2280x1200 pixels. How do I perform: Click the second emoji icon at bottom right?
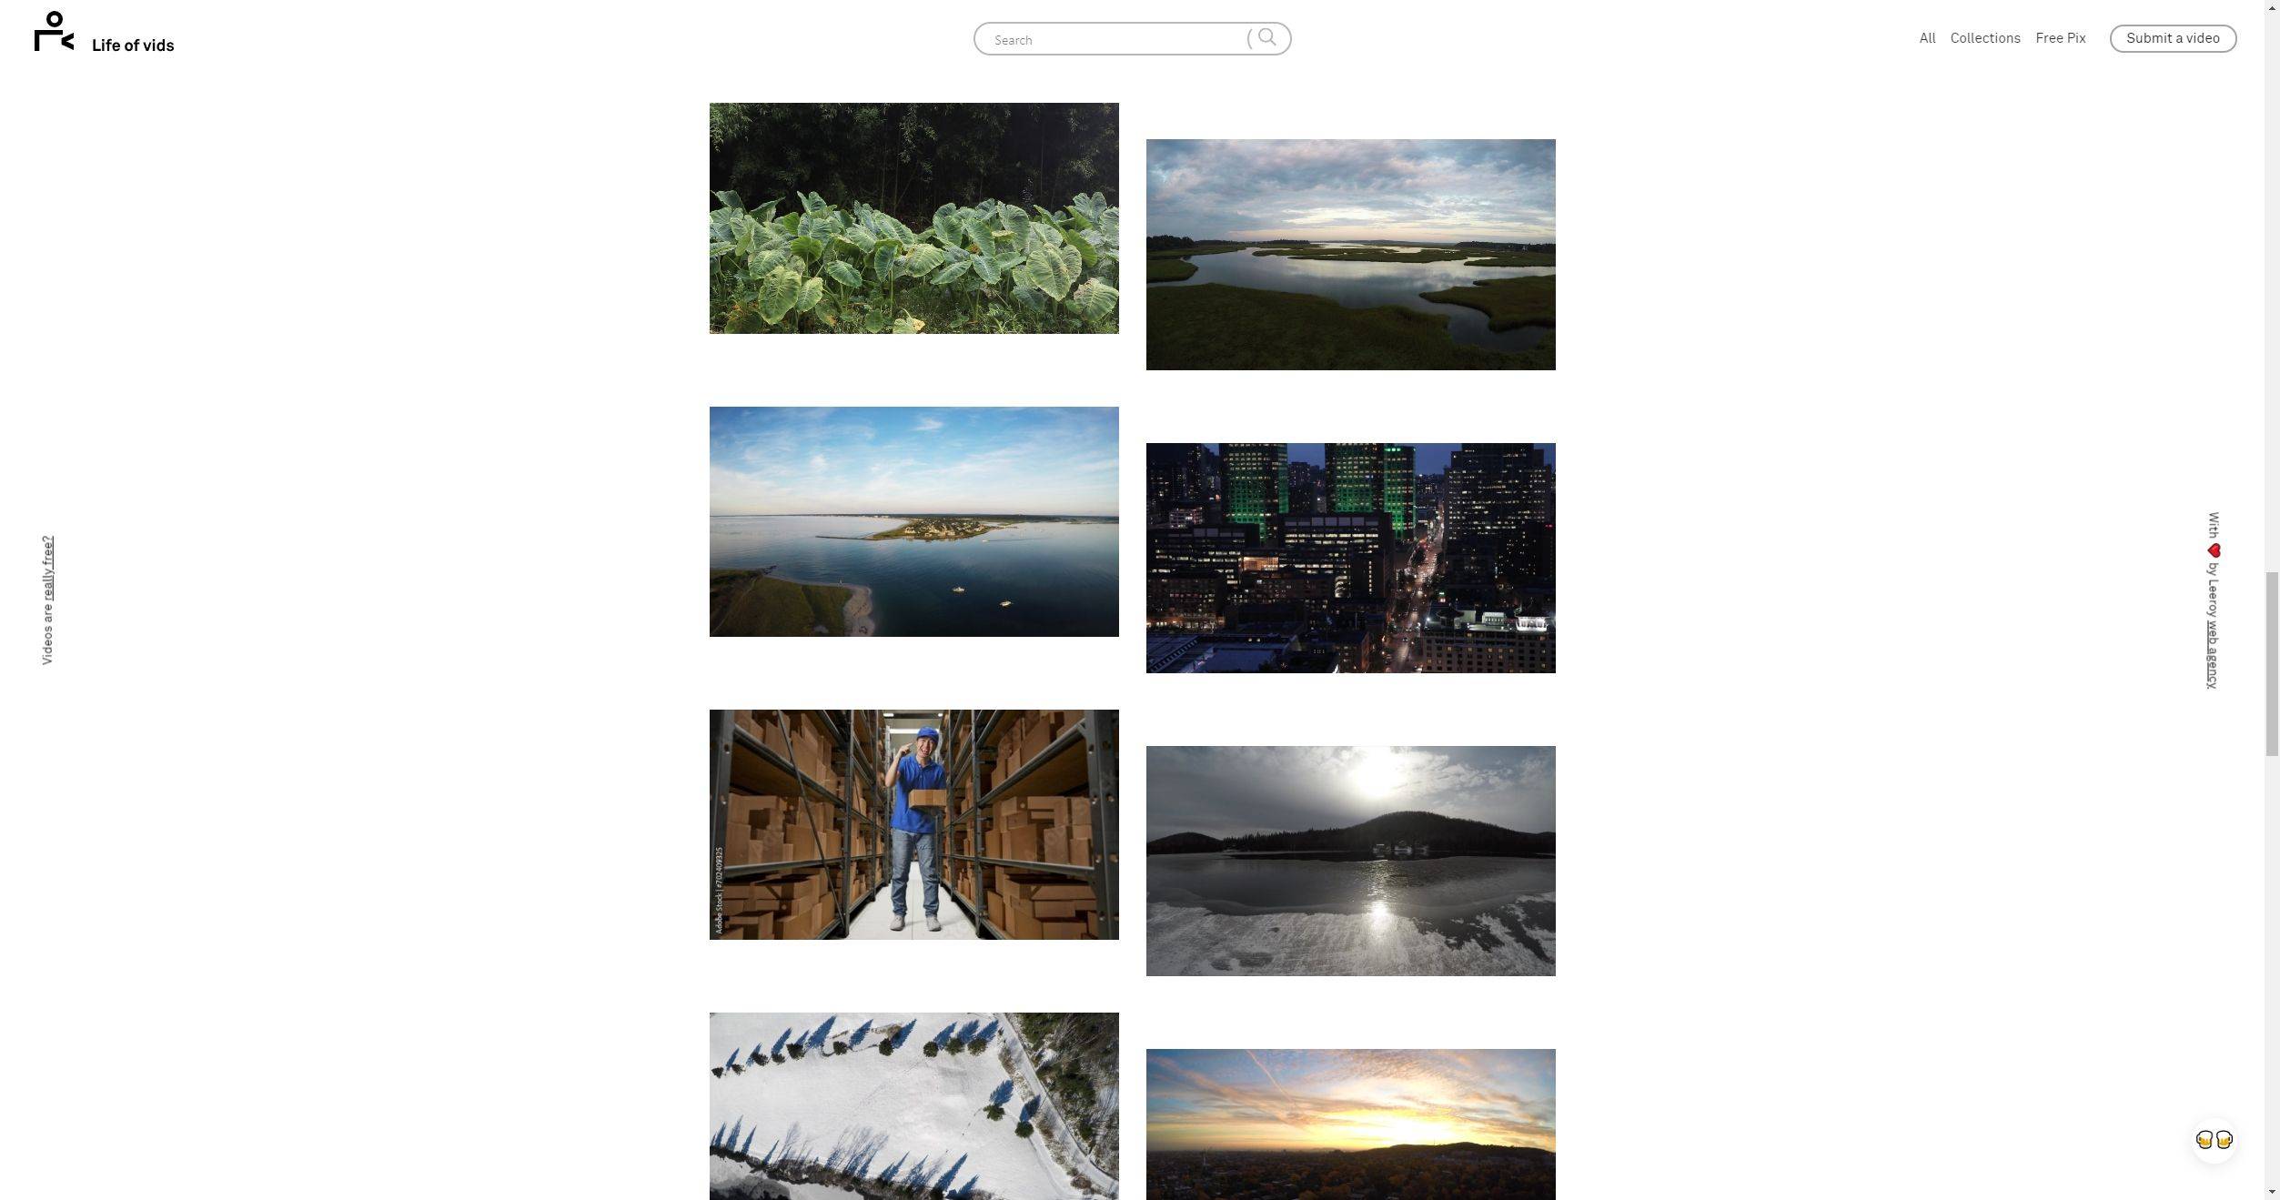[2225, 1138]
